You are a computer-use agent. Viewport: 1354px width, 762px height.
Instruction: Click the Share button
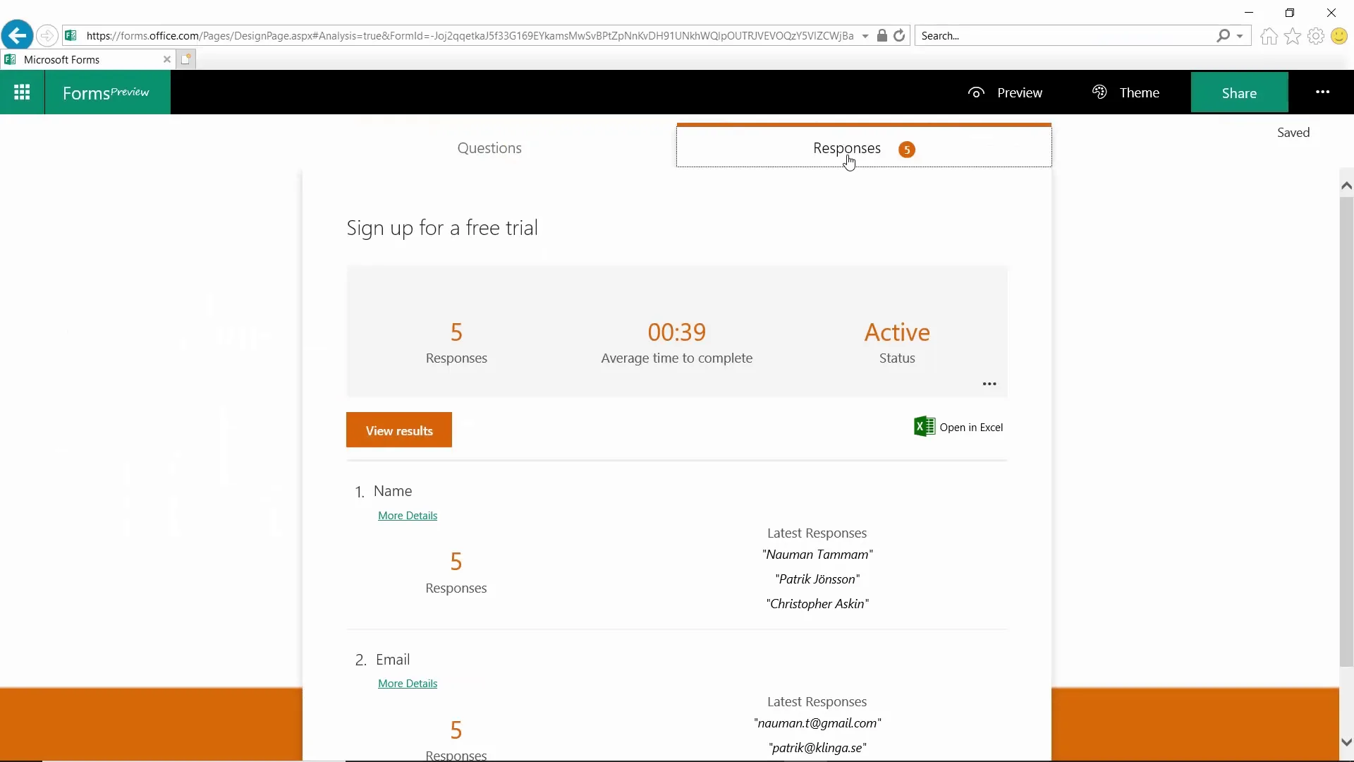point(1239,92)
